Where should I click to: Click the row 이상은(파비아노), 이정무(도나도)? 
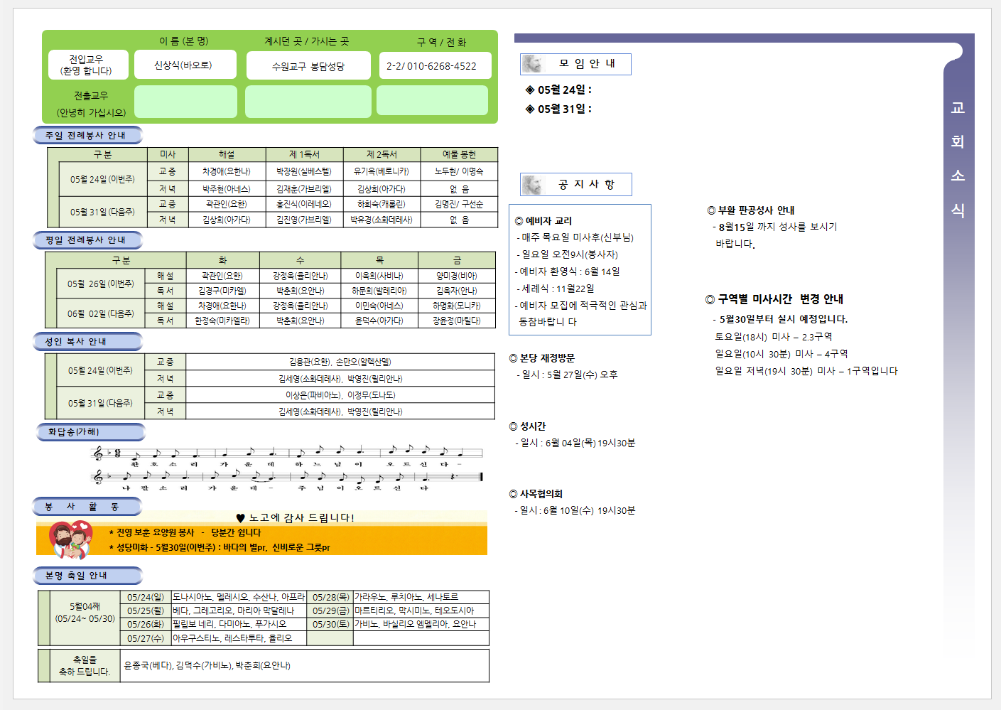[x=340, y=395]
